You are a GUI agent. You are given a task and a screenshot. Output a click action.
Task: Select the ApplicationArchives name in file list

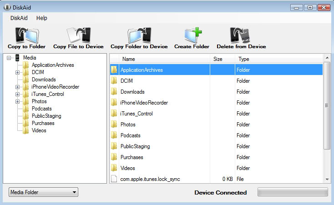(x=142, y=70)
